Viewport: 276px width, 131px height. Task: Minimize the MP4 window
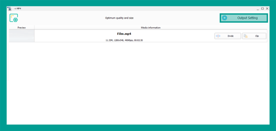click(x=258, y=9)
